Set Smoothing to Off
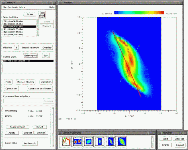Screen dimensions: 188x150 click(37, 111)
